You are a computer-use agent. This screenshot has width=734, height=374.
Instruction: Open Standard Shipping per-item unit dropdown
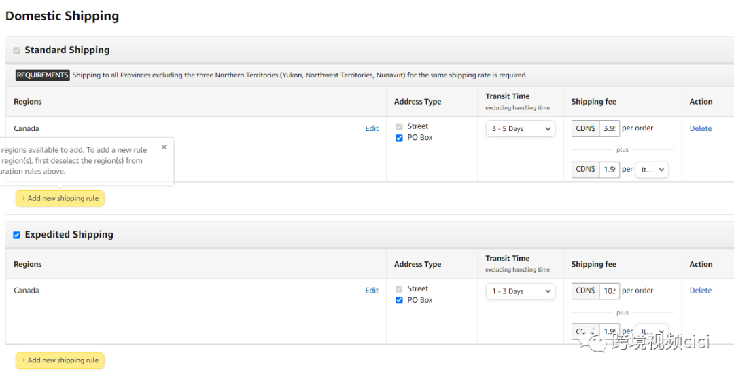[x=651, y=170]
